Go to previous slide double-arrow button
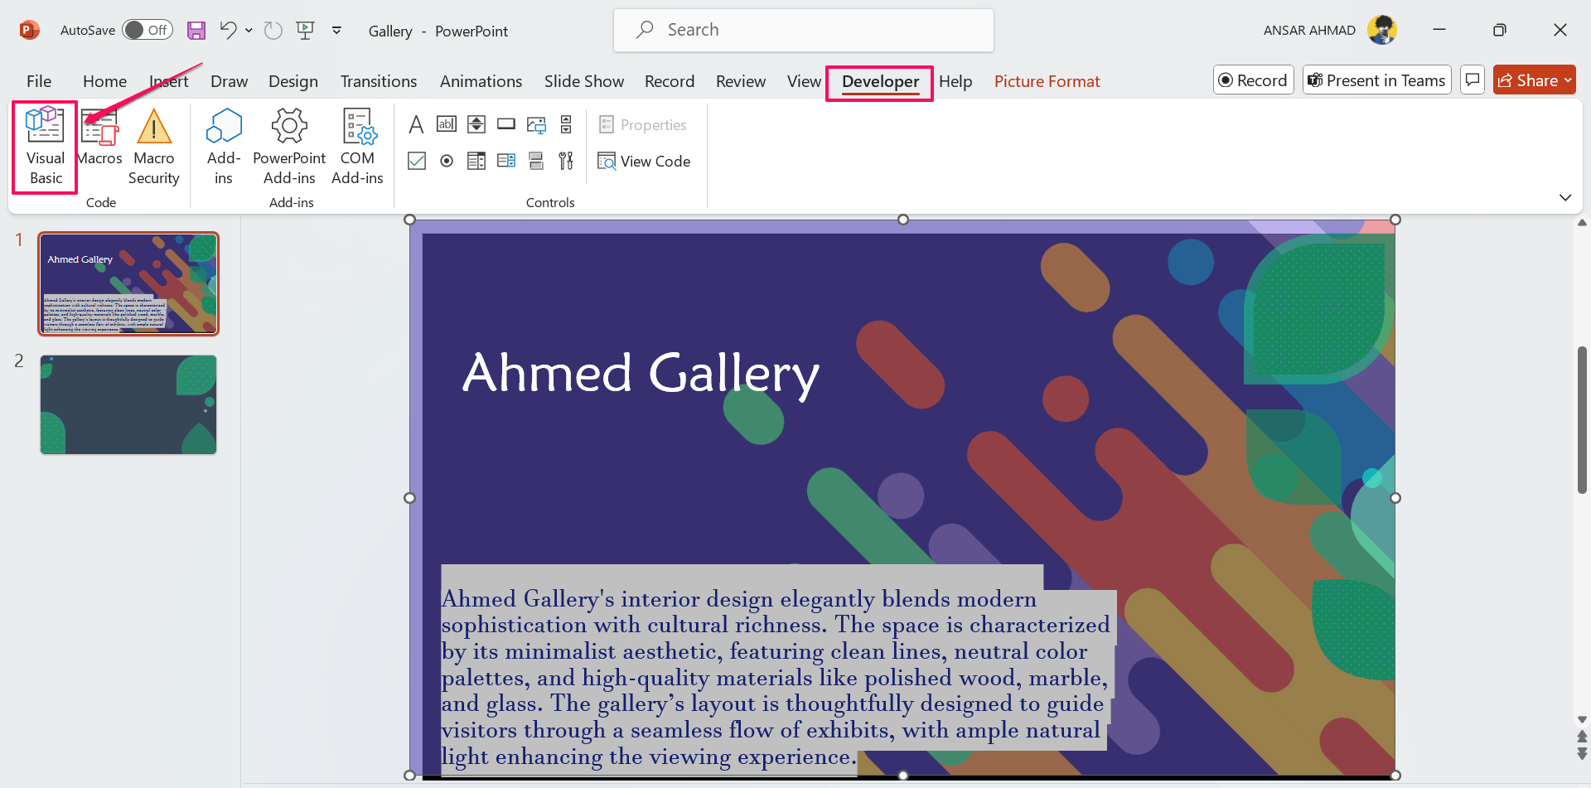 pos(1582,737)
